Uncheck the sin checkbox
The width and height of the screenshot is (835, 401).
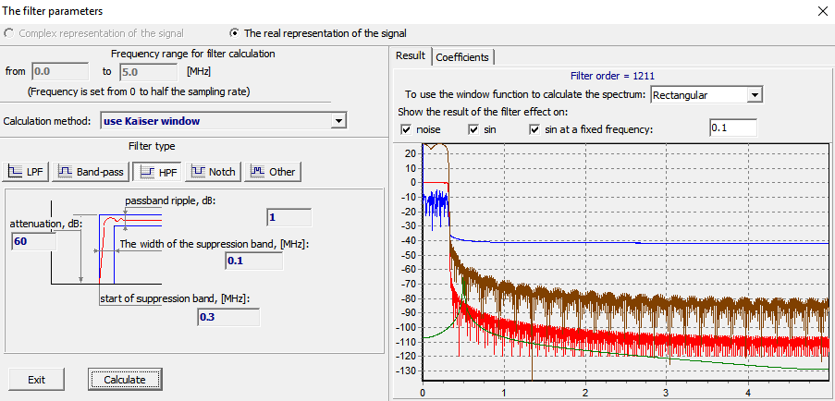coord(474,129)
